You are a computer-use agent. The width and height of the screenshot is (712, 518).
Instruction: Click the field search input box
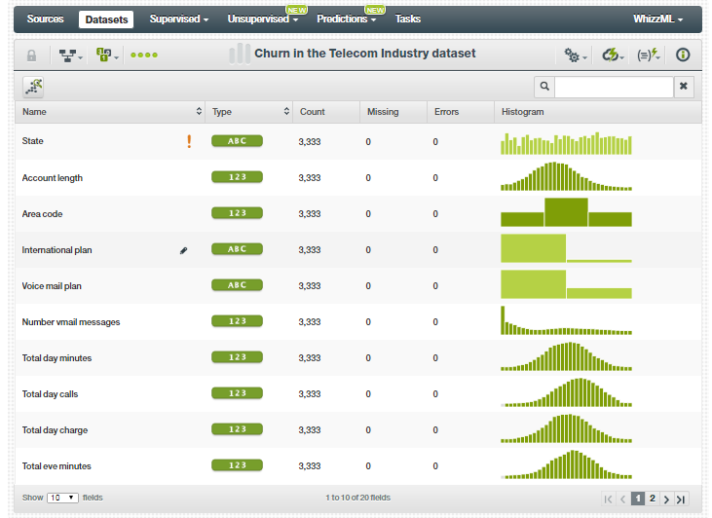[614, 87]
